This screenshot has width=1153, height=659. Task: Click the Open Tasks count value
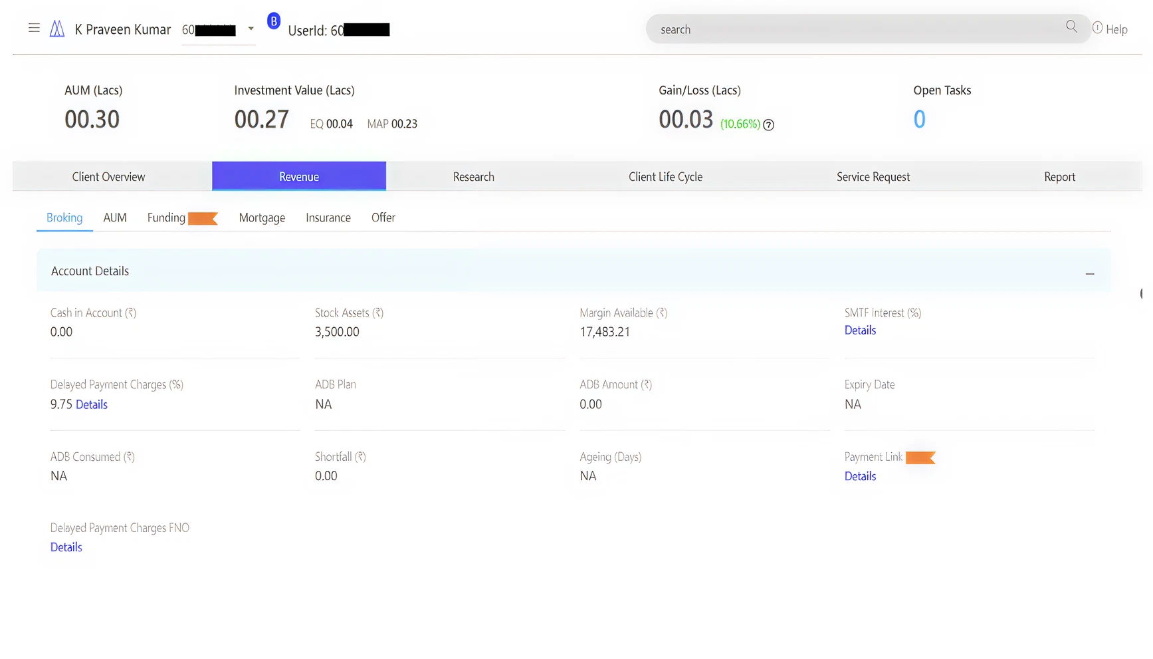[x=919, y=120]
